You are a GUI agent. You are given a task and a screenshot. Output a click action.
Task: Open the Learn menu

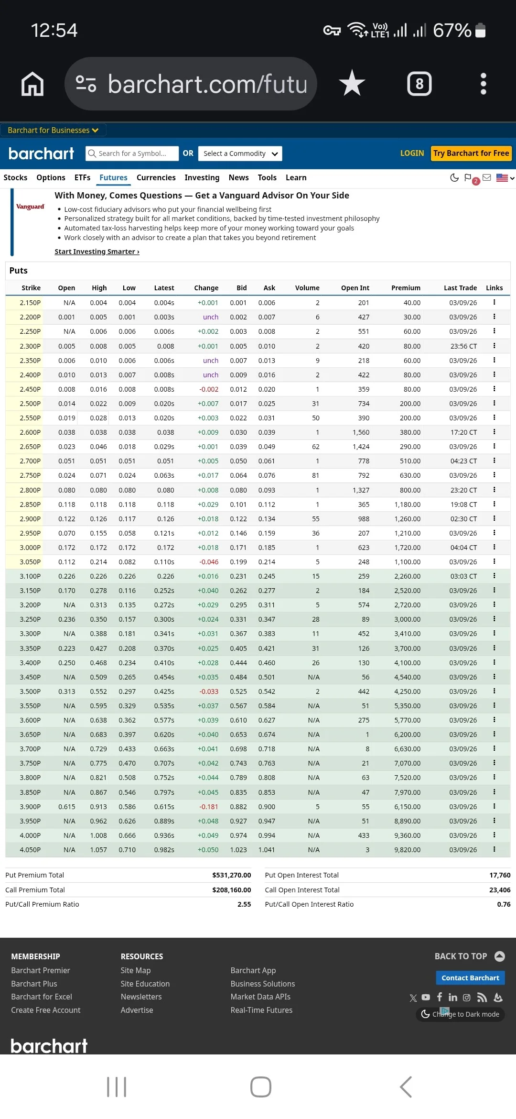[296, 177]
